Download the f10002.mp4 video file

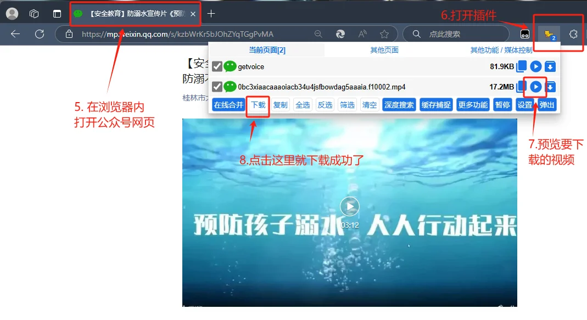click(551, 87)
